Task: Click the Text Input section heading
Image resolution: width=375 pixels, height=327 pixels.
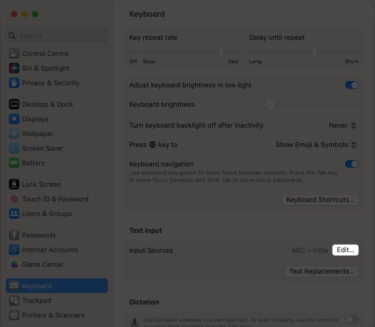Action: [145, 230]
